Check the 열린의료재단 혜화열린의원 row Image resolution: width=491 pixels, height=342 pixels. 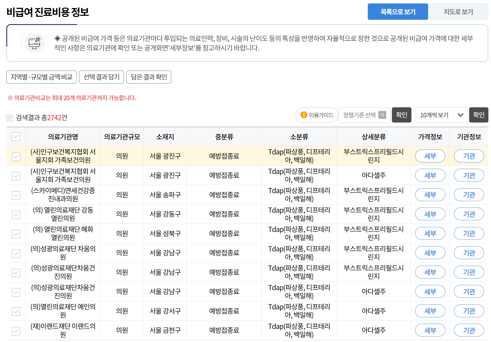pos(16,234)
